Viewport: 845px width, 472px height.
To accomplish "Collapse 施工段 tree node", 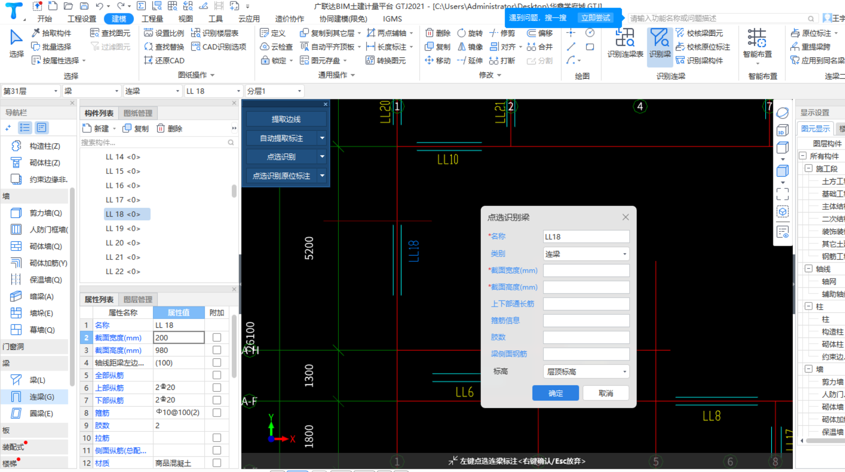I will coord(809,168).
